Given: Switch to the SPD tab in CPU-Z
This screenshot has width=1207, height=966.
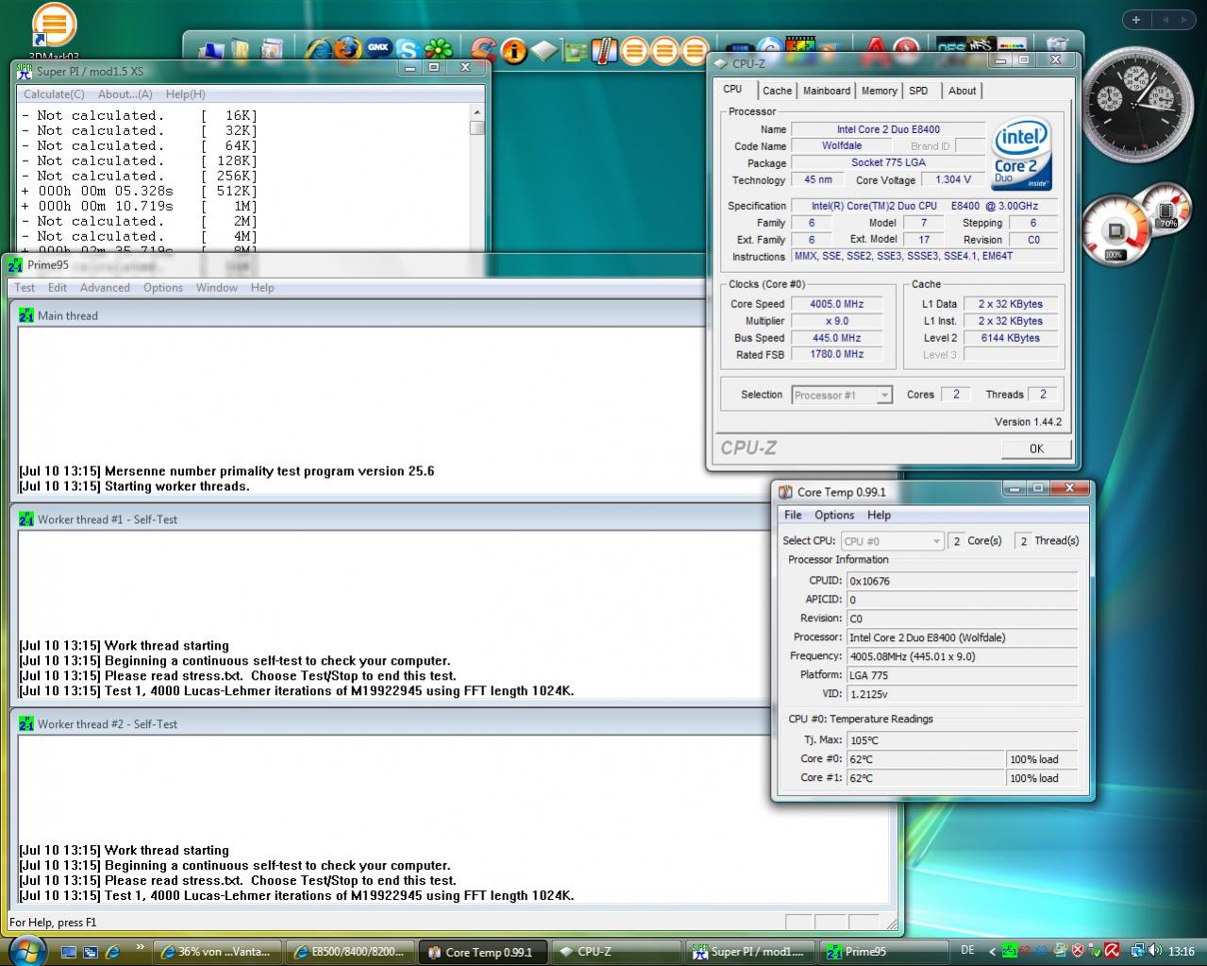Looking at the screenshot, I should pos(918,91).
